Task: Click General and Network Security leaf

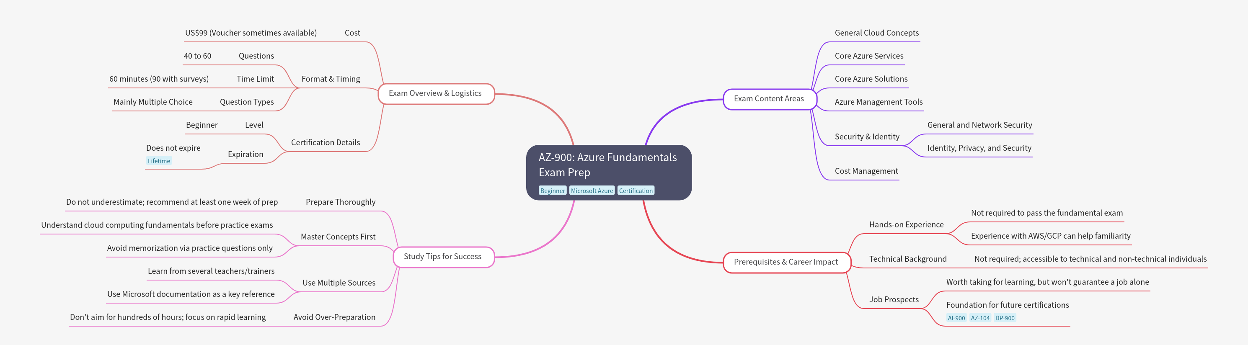Action: 979,125
